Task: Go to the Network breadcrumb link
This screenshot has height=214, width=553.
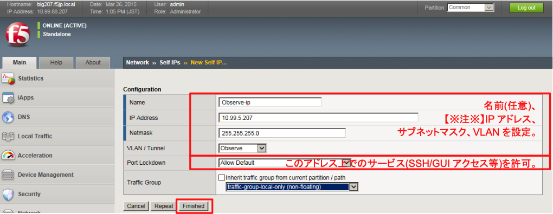Action: point(138,63)
